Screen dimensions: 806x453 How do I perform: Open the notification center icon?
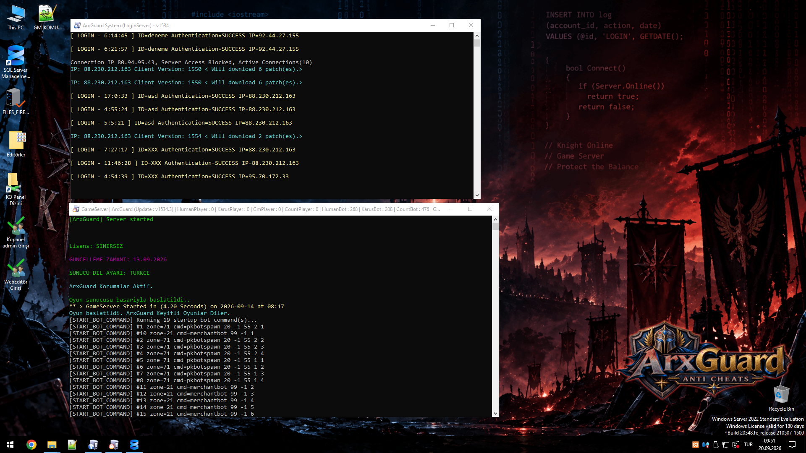792,445
